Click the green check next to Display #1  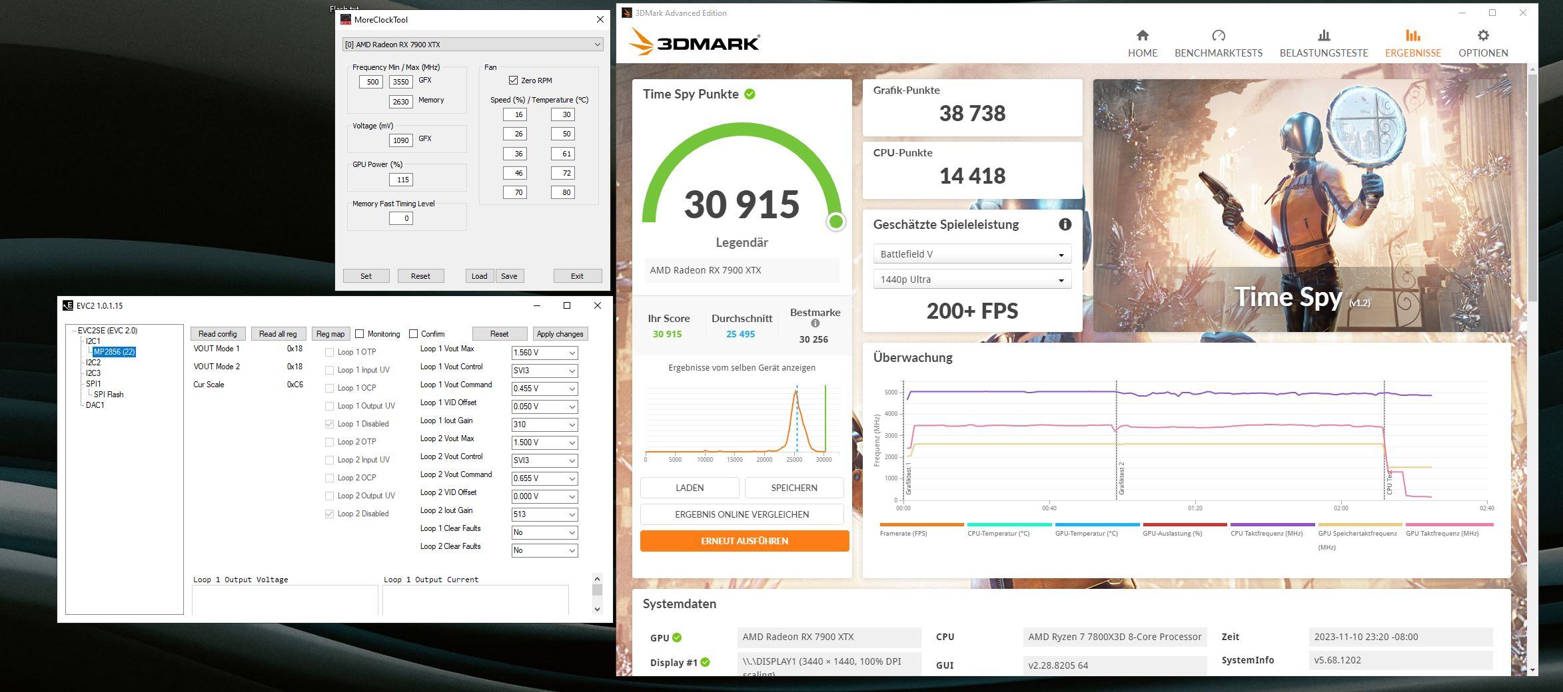click(x=705, y=662)
